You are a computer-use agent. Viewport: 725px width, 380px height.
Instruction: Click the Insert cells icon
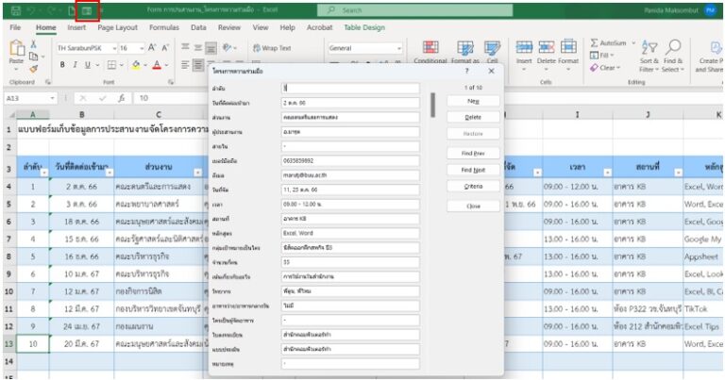tap(524, 49)
